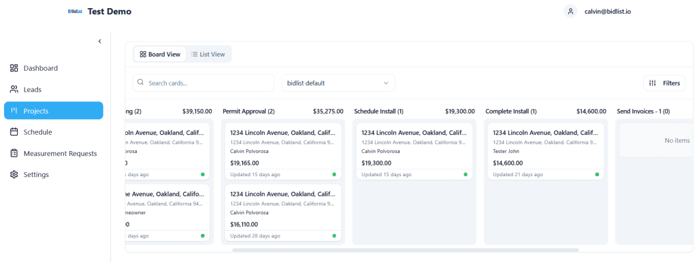Click green status dot on $19,300.00 card
The width and height of the screenshot is (697, 262).
pos(466,174)
